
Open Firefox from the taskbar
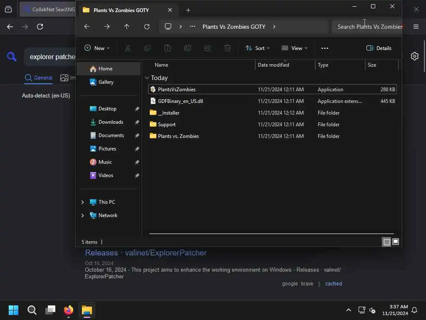point(69,310)
